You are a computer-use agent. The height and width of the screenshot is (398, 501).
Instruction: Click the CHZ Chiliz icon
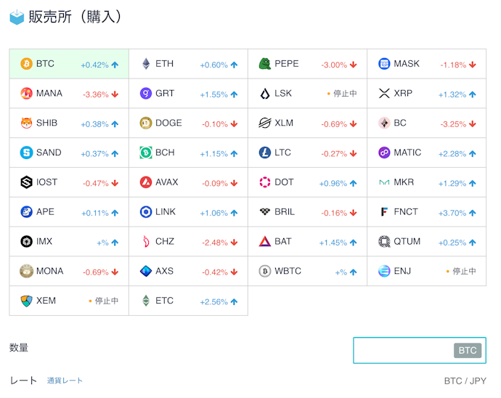point(146,241)
